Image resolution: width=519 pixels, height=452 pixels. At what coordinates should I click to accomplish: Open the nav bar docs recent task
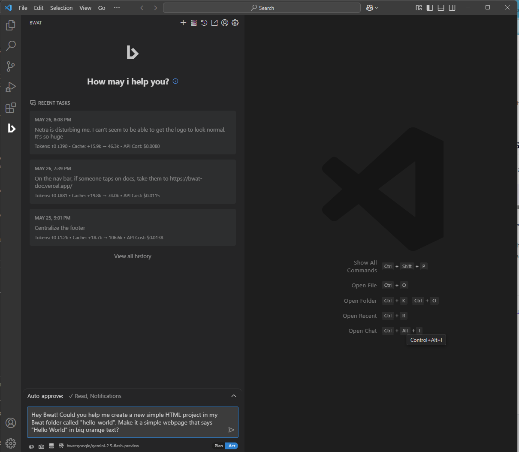tap(133, 181)
